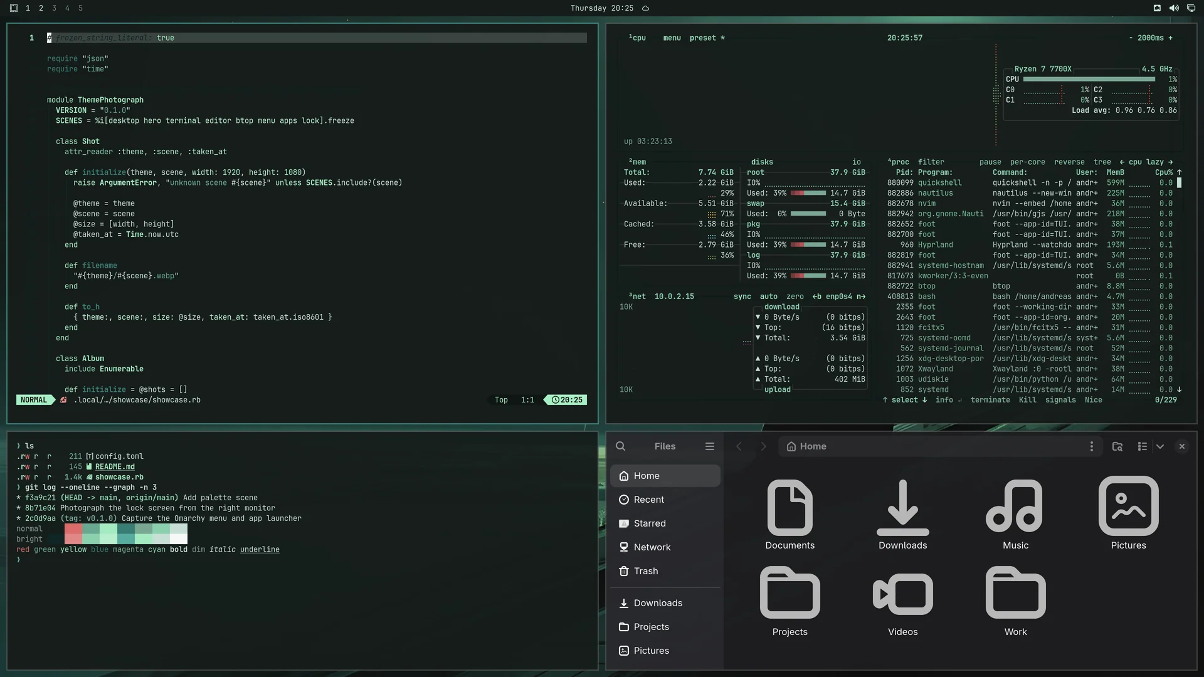Screen dimensions: 1204x677
Task: Toggle btop process pause
Action: coord(990,162)
